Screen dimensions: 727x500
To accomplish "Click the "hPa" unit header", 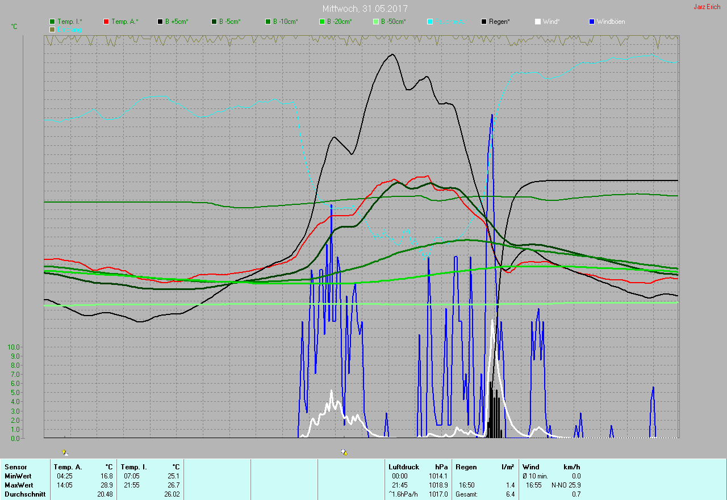I will [x=441, y=467].
